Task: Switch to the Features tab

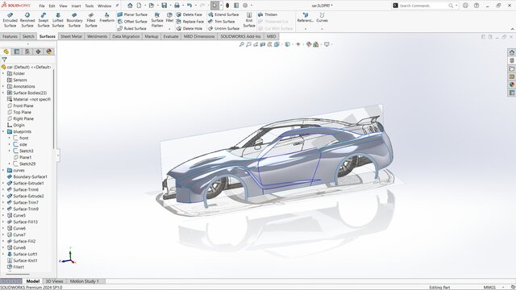Action: pos(10,36)
